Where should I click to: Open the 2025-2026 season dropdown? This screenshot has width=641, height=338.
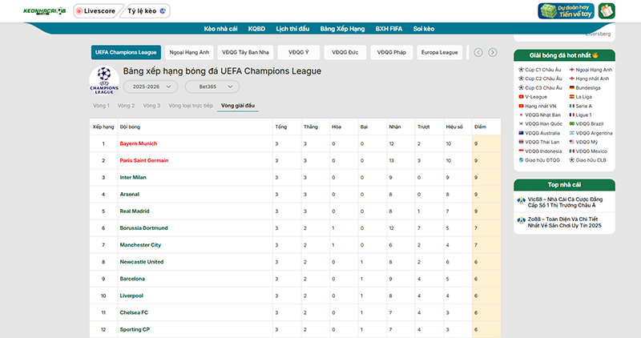tap(150, 86)
